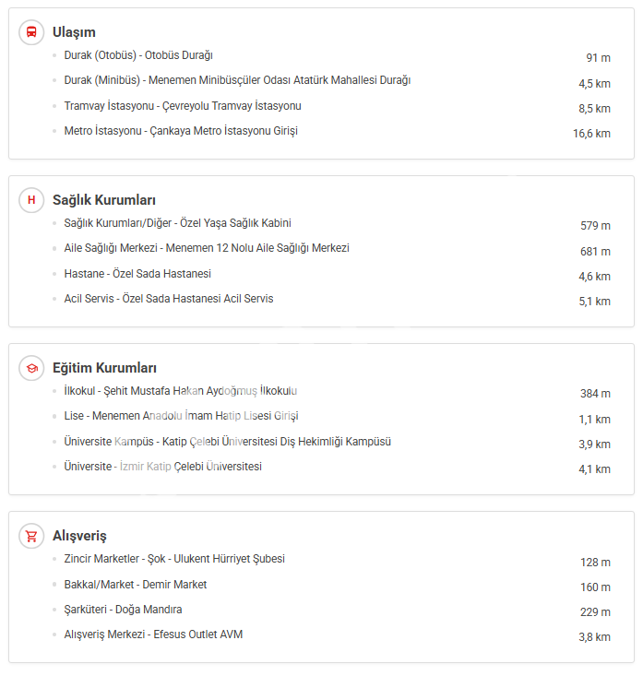Click the Eğitim Kurumları graduation cap icon
The height and width of the screenshot is (676, 643).
31,368
